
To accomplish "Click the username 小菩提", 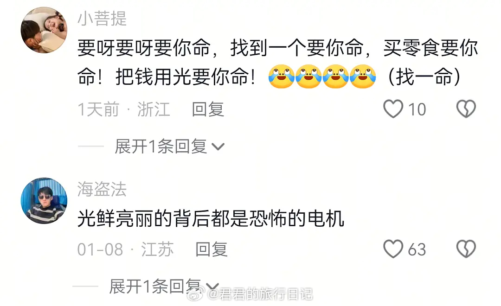I will coord(102,19).
